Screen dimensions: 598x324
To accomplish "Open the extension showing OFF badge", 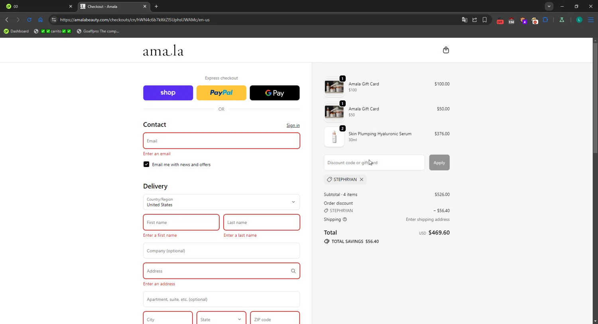I will [500, 20].
